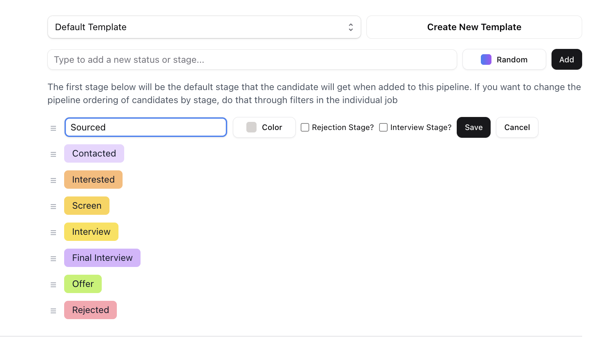Choose the yellow Interview stage tag
The image size is (594, 344).
[x=91, y=232]
